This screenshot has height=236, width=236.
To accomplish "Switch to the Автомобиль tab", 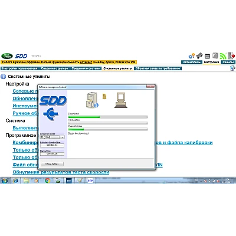I will (x=192, y=62).
